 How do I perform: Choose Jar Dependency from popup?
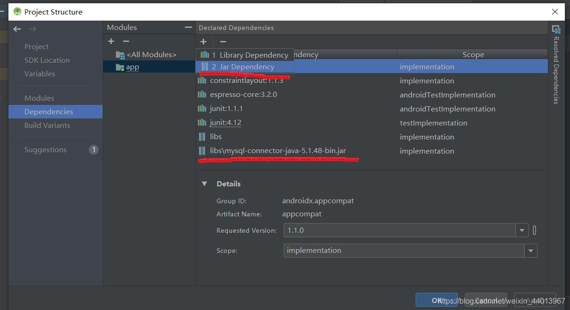[x=245, y=66]
